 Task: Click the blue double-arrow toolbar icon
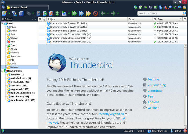pyautogui.click(x=82, y=13)
